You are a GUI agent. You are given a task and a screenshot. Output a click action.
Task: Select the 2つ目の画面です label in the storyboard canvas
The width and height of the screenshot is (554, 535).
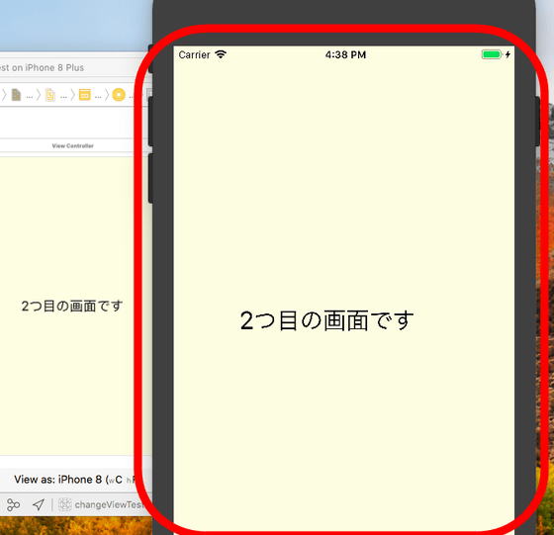(x=72, y=307)
